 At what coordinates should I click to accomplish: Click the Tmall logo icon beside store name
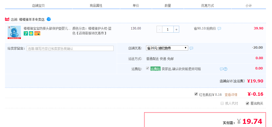[x=7, y=19]
